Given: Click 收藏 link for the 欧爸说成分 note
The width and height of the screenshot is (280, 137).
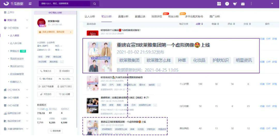Looking at the screenshot, I should point(262,84).
